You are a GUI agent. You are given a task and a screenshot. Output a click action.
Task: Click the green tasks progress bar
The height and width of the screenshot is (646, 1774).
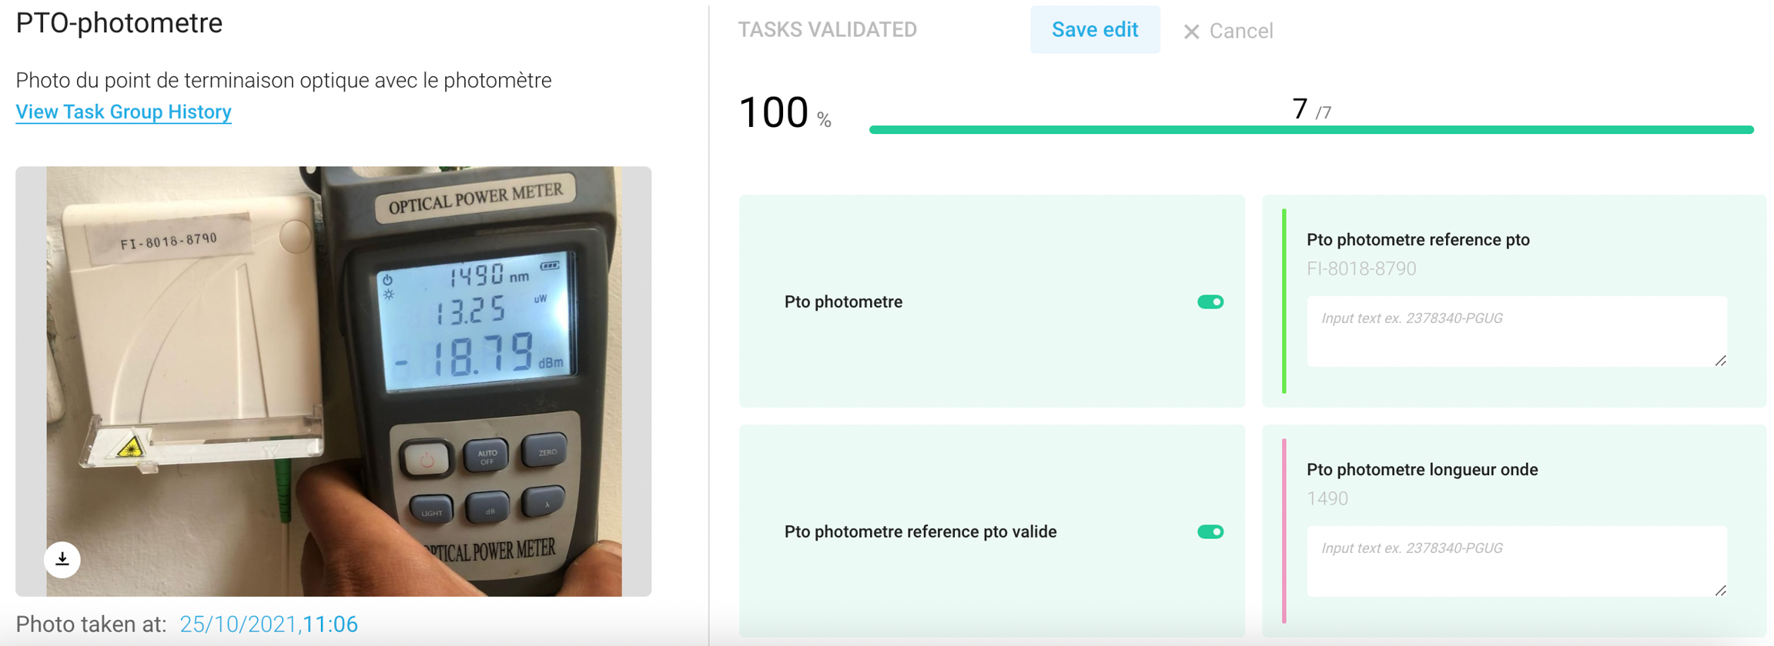click(1311, 130)
